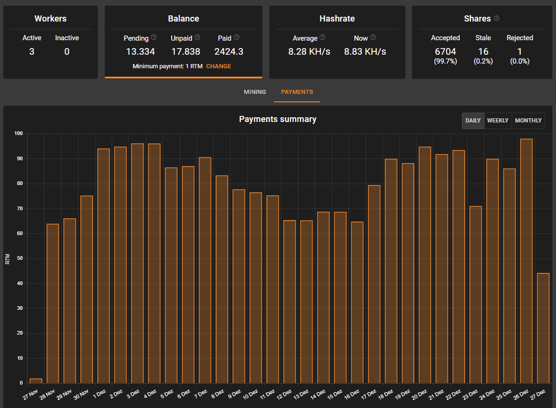This screenshot has width=556, height=408.
Task: Click the help icon next to Unpaid
Action: point(197,37)
